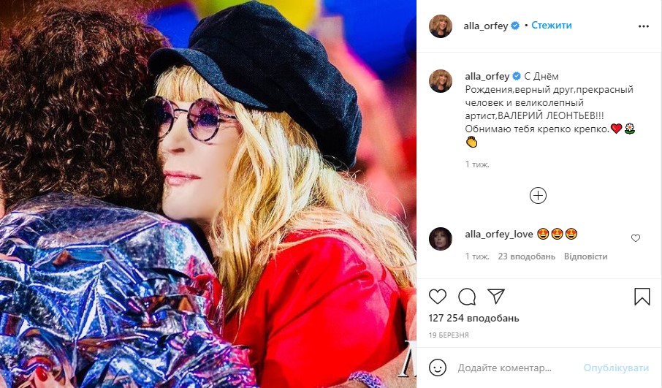
Task: Click the Опублікувати post button
Action: pyautogui.click(x=616, y=368)
